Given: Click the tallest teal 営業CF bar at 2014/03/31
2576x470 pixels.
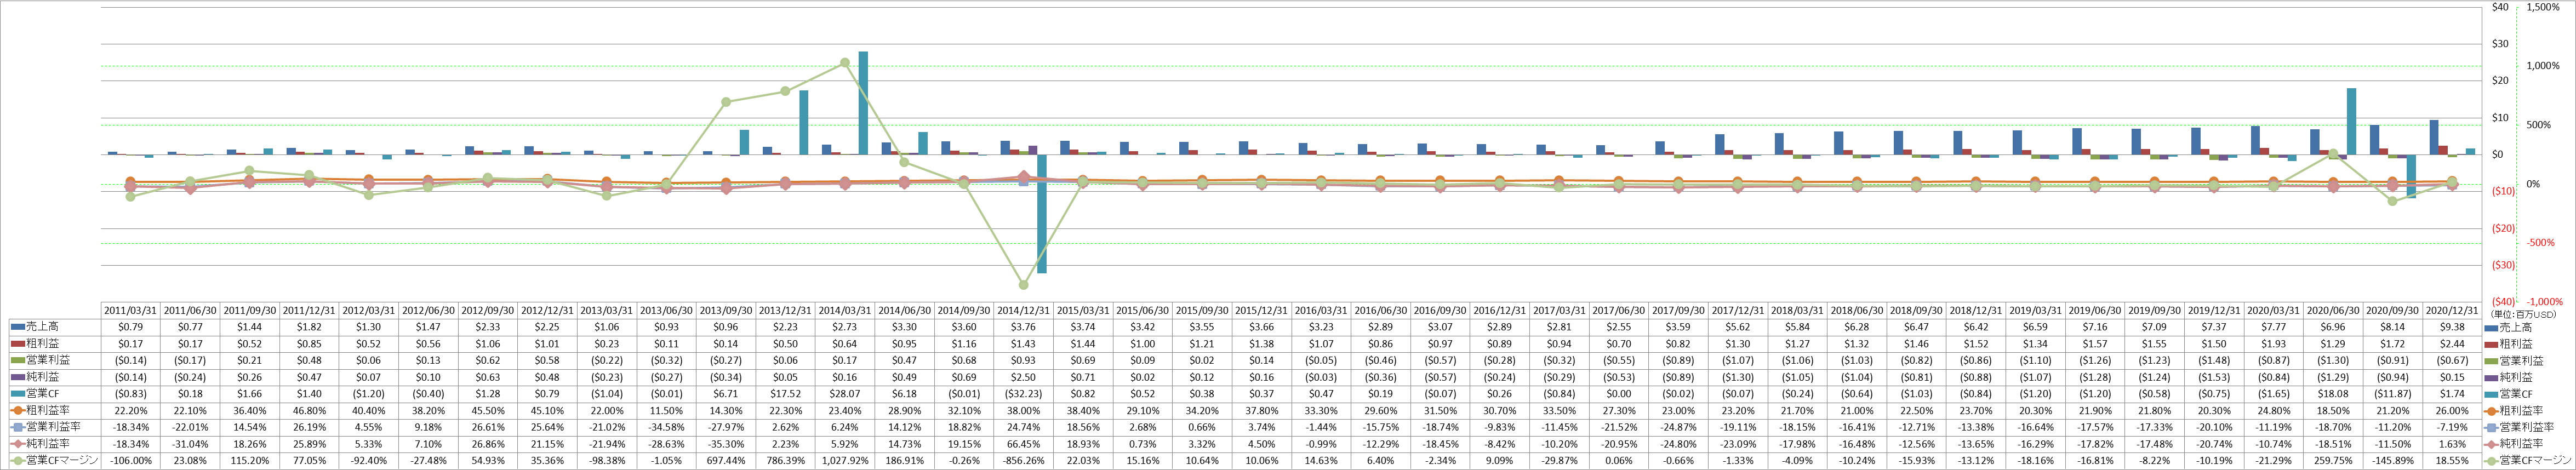Looking at the screenshot, I should pyautogui.click(x=863, y=103).
